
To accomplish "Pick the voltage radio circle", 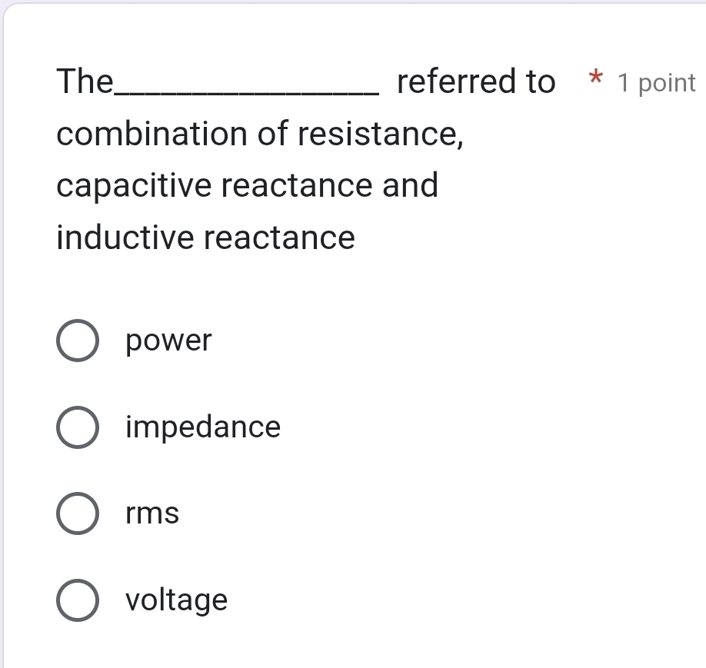I will tap(77, 600).
